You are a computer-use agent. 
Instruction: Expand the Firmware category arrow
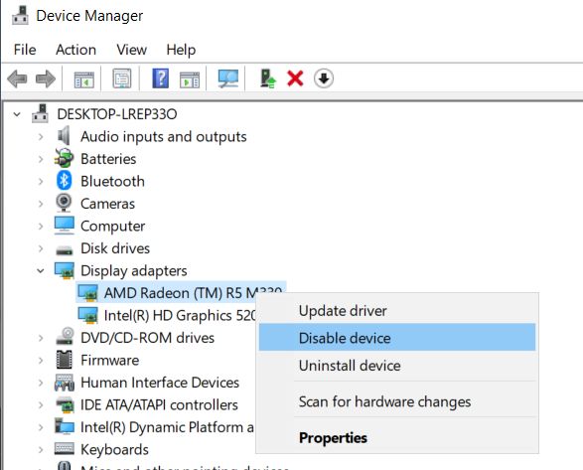tap(41, 361)
